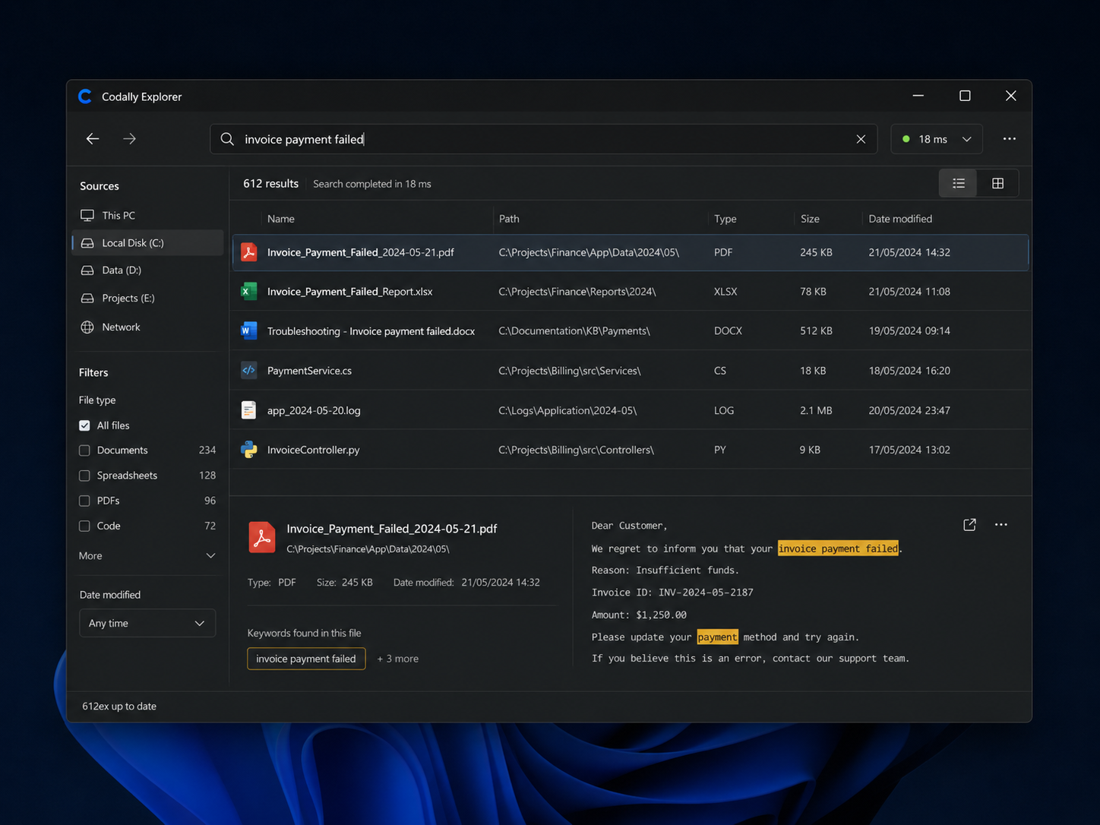Switch to list view
Image resolution: width=1100 pixels, height=825 pixels.
[x=959, y=183]
